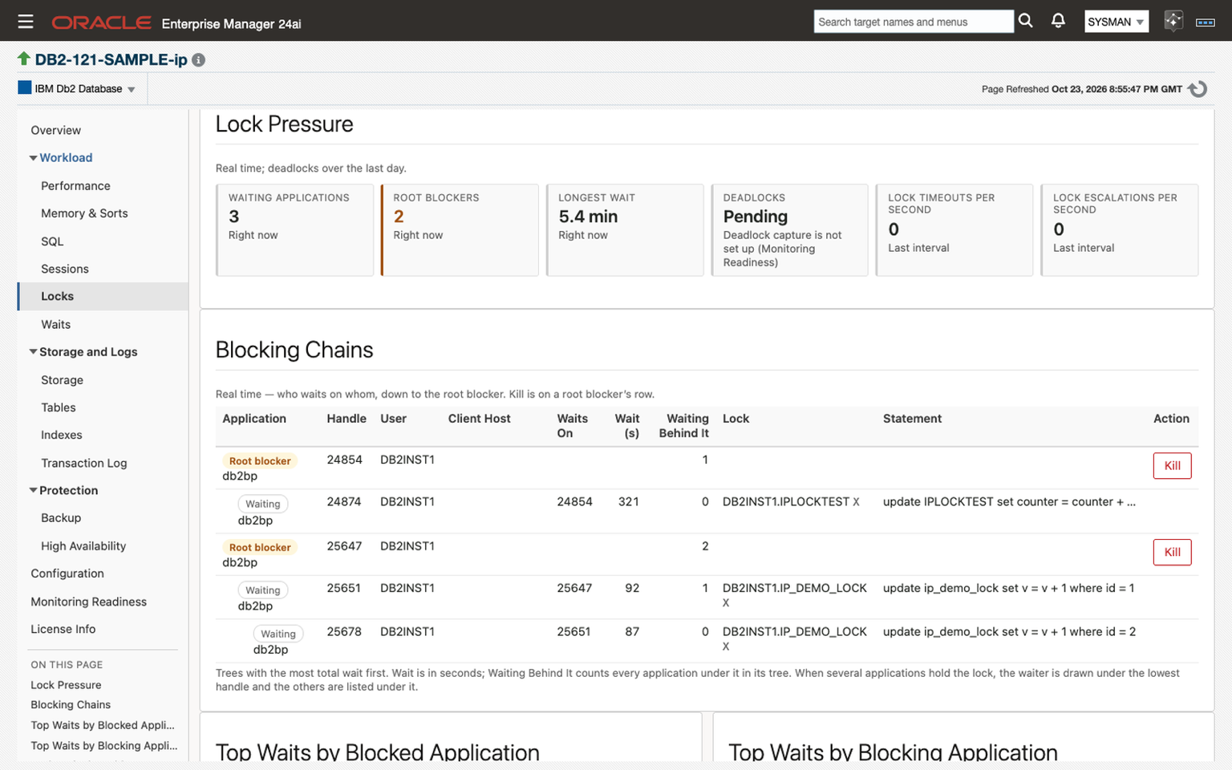Viewport: 1232px width, 770px height.
Task: Collapse the Workload section
Action: tap(33, 158)
